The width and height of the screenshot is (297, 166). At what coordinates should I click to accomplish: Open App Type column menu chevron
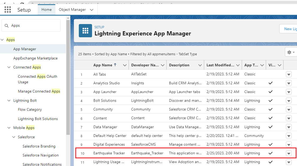[262, 65]
